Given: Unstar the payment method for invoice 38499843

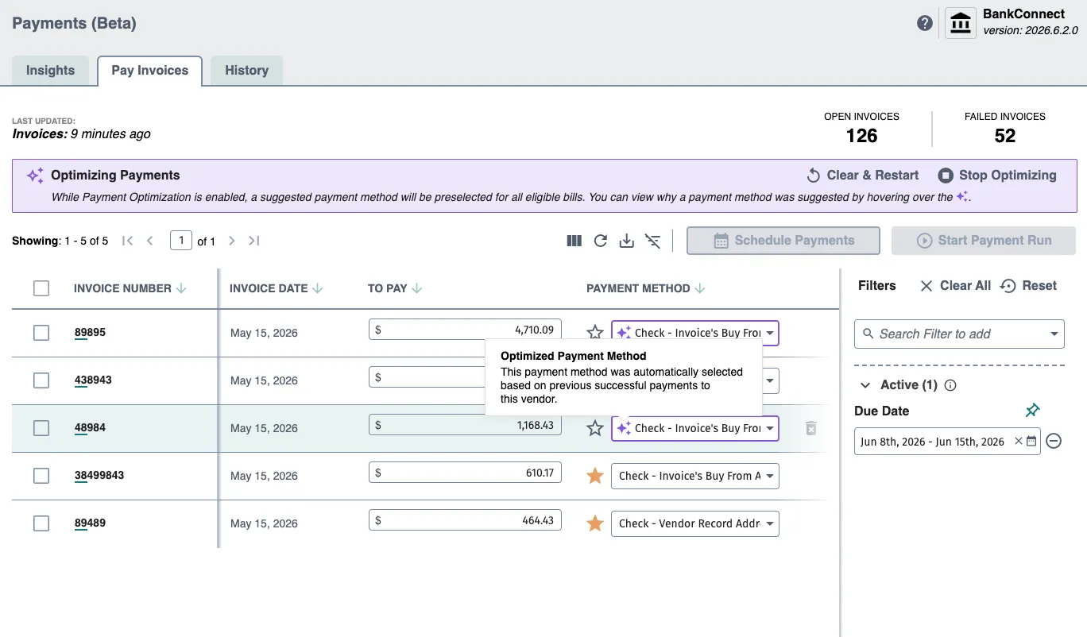Looking at the screenshot, I should 595,476.
